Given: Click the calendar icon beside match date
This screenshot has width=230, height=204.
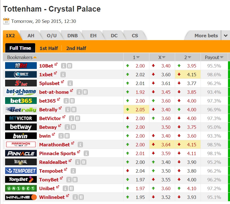Looking at the screenshot, I should (x=6, y=21).
